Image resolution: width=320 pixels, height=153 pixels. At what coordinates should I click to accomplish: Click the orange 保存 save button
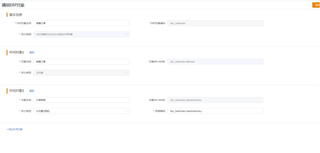[x=316, y=5]
